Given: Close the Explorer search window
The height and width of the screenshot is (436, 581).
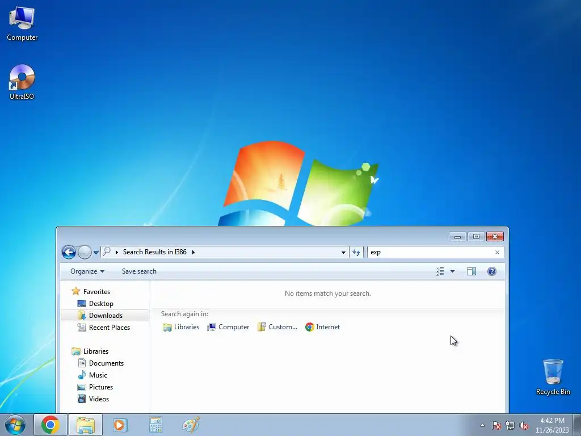Looking at the screenshot, I should point(495,237).
